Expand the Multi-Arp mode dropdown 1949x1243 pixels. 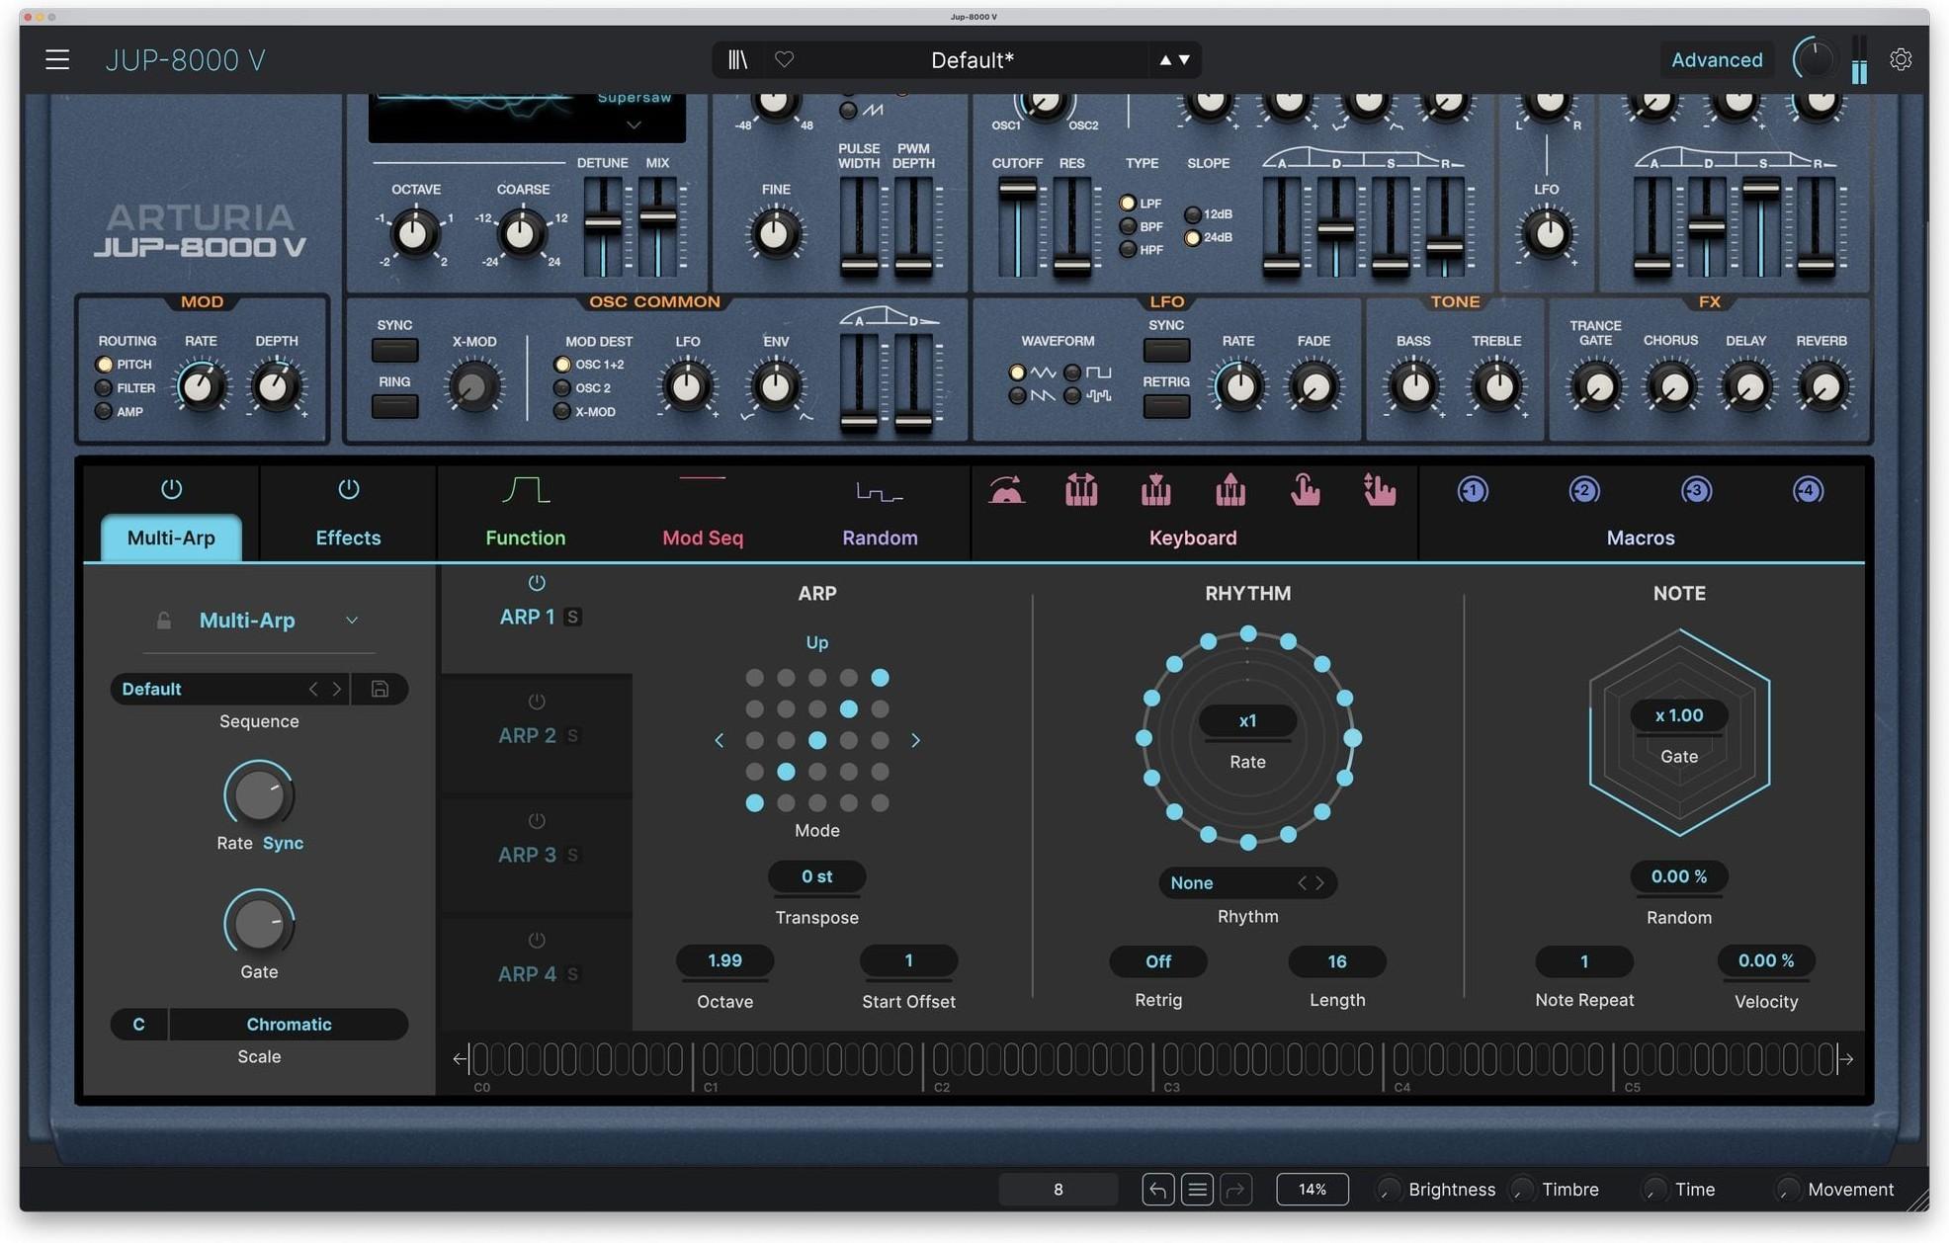(x=352, y=621)
